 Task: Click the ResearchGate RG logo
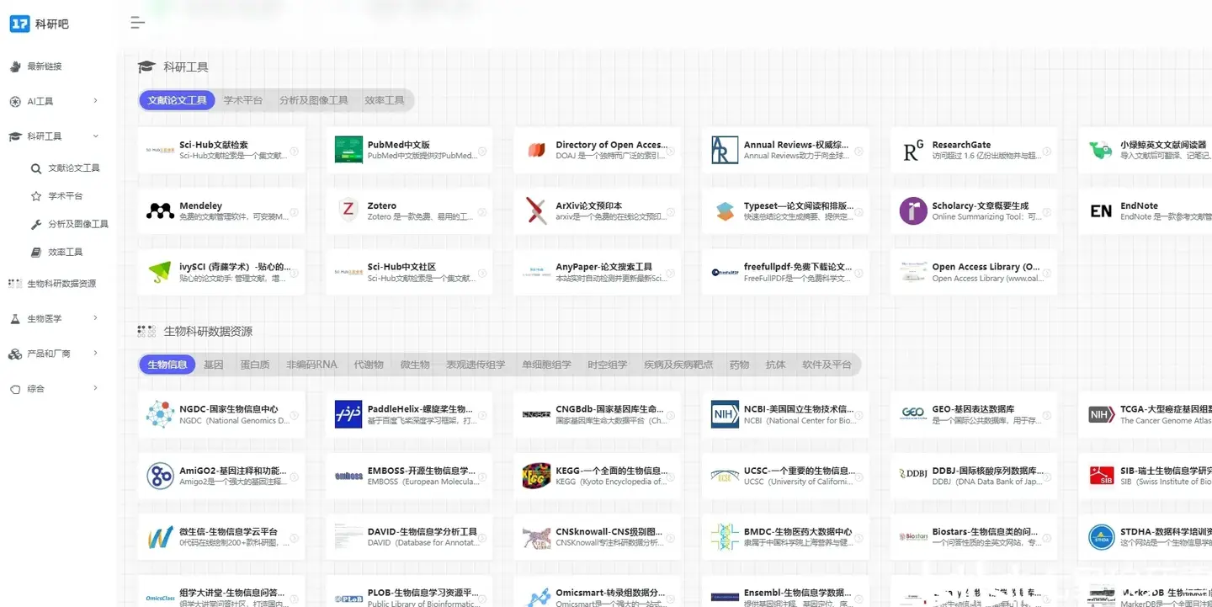click(x=913, y=151)
